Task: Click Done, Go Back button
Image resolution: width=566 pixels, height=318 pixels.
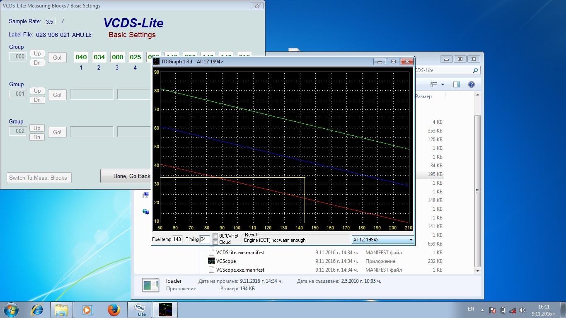Action: click(126, 176)
